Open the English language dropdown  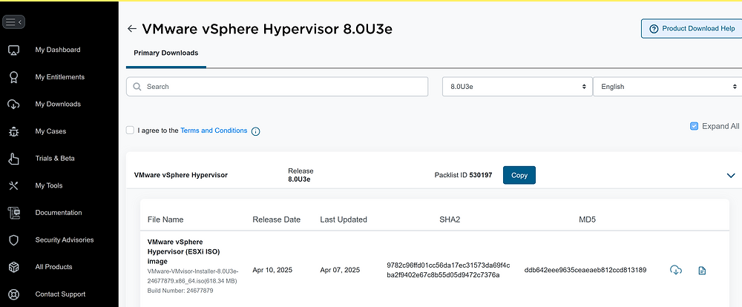[667, 87]
